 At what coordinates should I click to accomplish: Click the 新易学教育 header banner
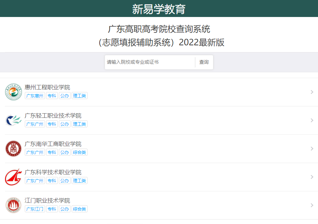(x=159, y=8)
